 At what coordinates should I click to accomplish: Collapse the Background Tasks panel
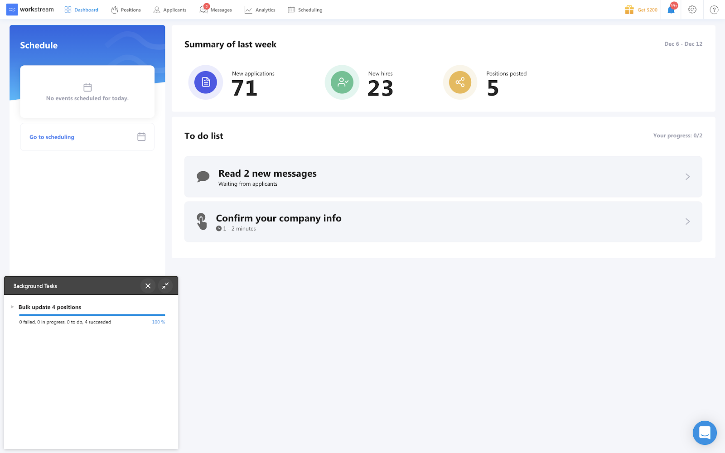(165, 286)
